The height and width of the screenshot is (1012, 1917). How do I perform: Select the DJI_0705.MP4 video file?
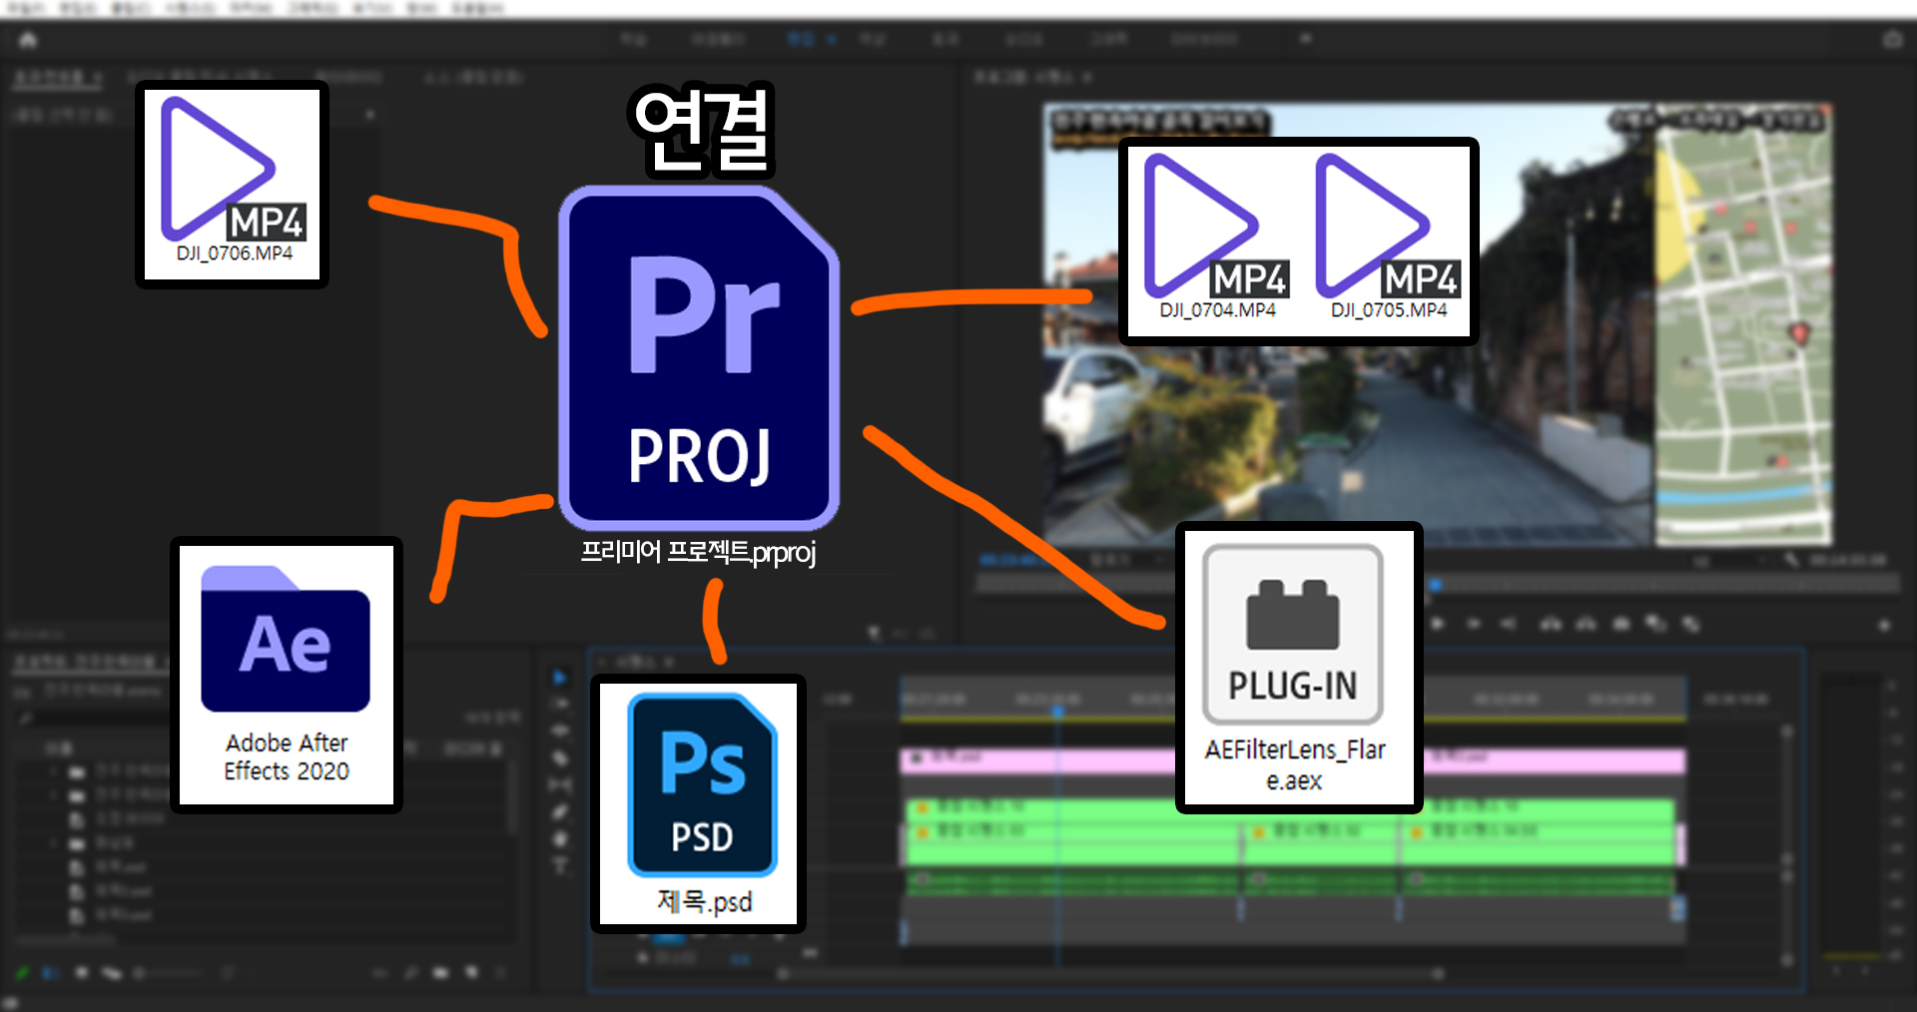coord(1388,240)
